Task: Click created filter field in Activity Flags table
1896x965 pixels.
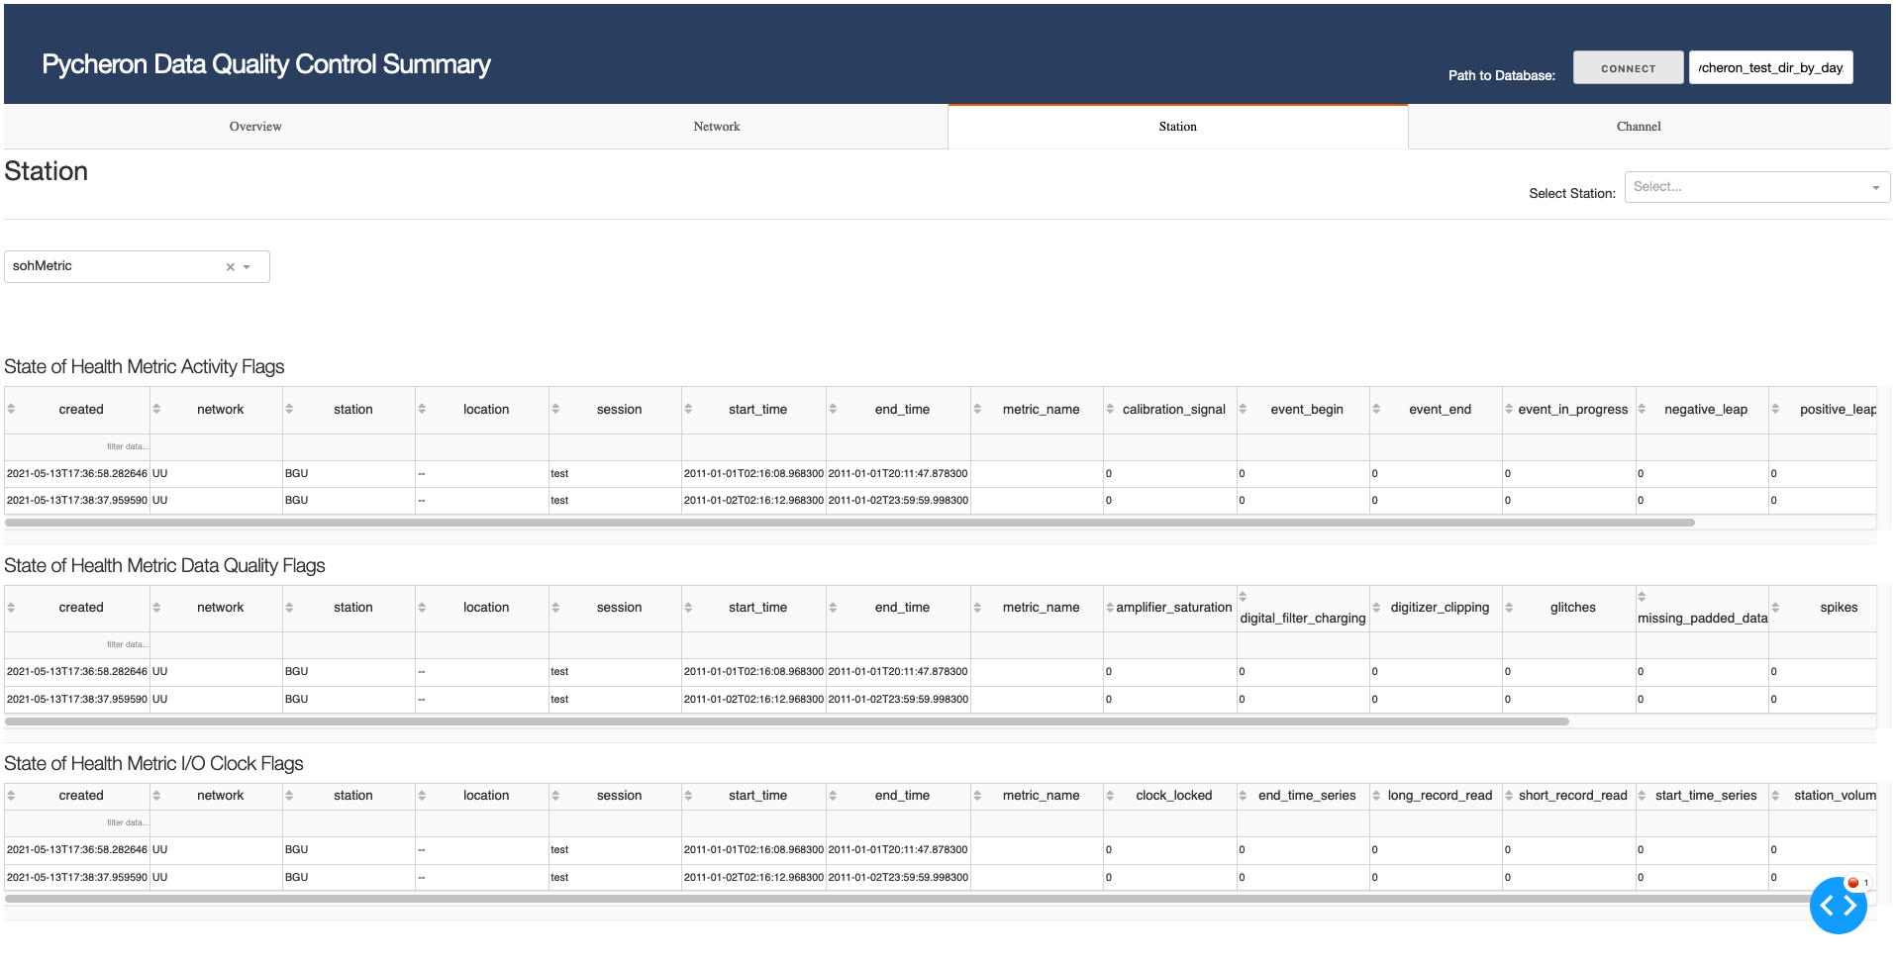Action: (77, 446)
